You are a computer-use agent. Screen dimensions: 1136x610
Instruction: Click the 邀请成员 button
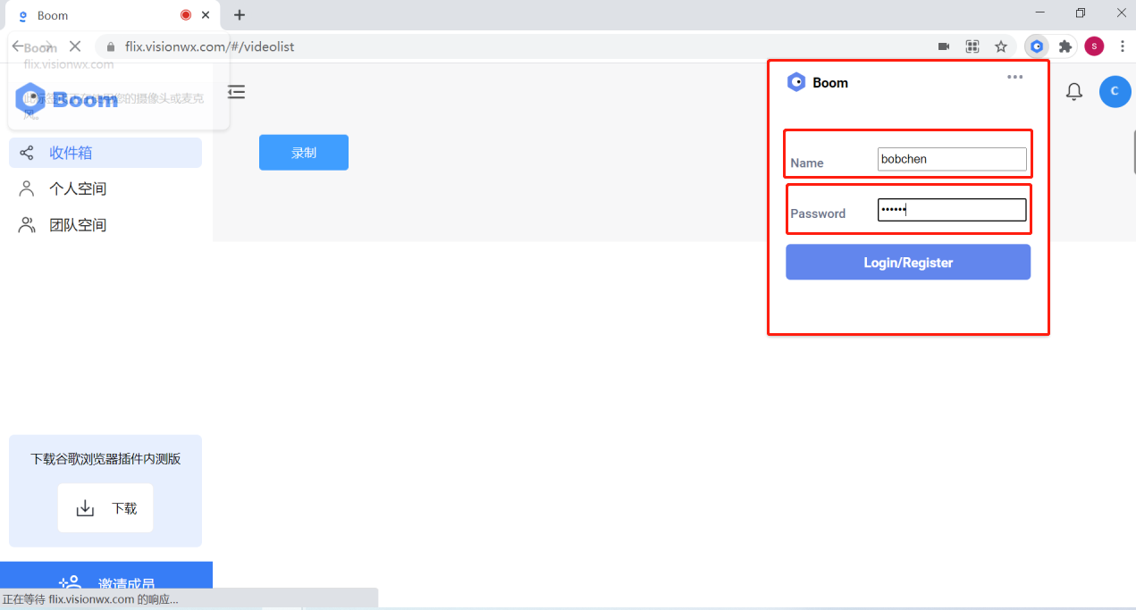point(106,584)
